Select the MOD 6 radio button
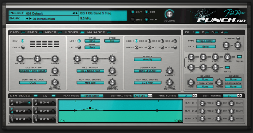The width and height of the screenshot is (253, 133). pos(149,47)
